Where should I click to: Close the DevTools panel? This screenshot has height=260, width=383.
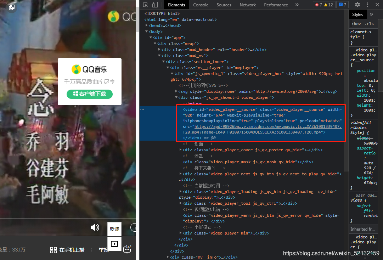pos(377,5)
